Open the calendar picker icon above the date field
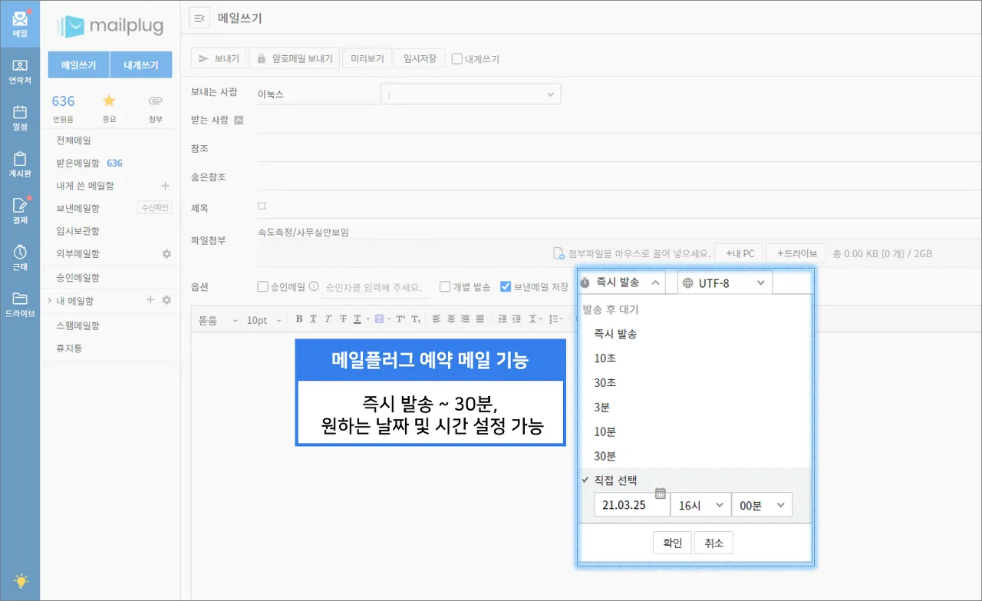 pos(660,493)
